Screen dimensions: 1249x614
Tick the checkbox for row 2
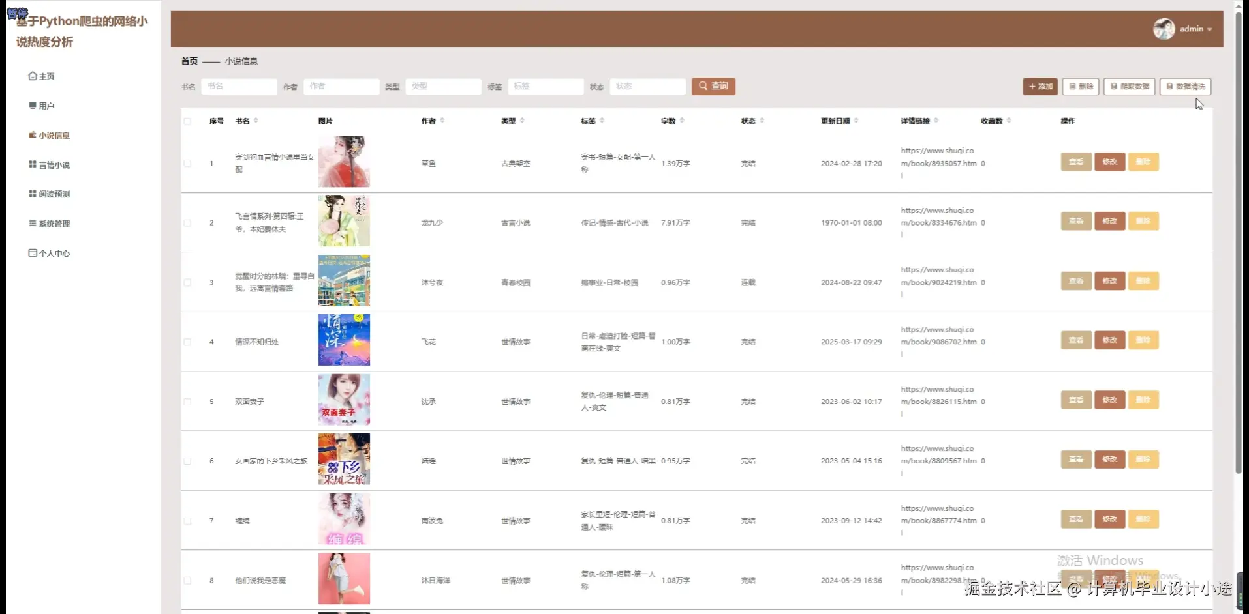[x=187, y=223]
